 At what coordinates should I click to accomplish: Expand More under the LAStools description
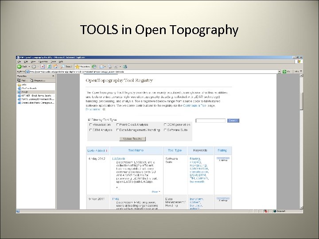pyautogui.click(x=156, y=192)
